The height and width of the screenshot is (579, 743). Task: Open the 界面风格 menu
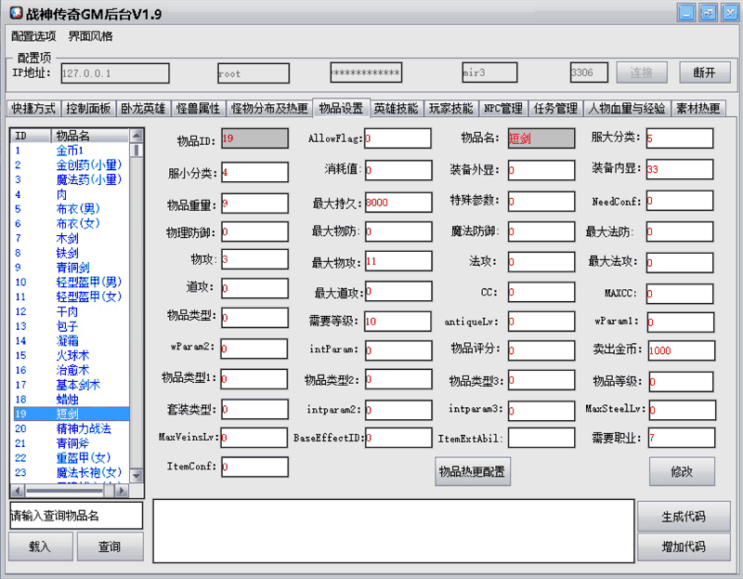point(90,36)
